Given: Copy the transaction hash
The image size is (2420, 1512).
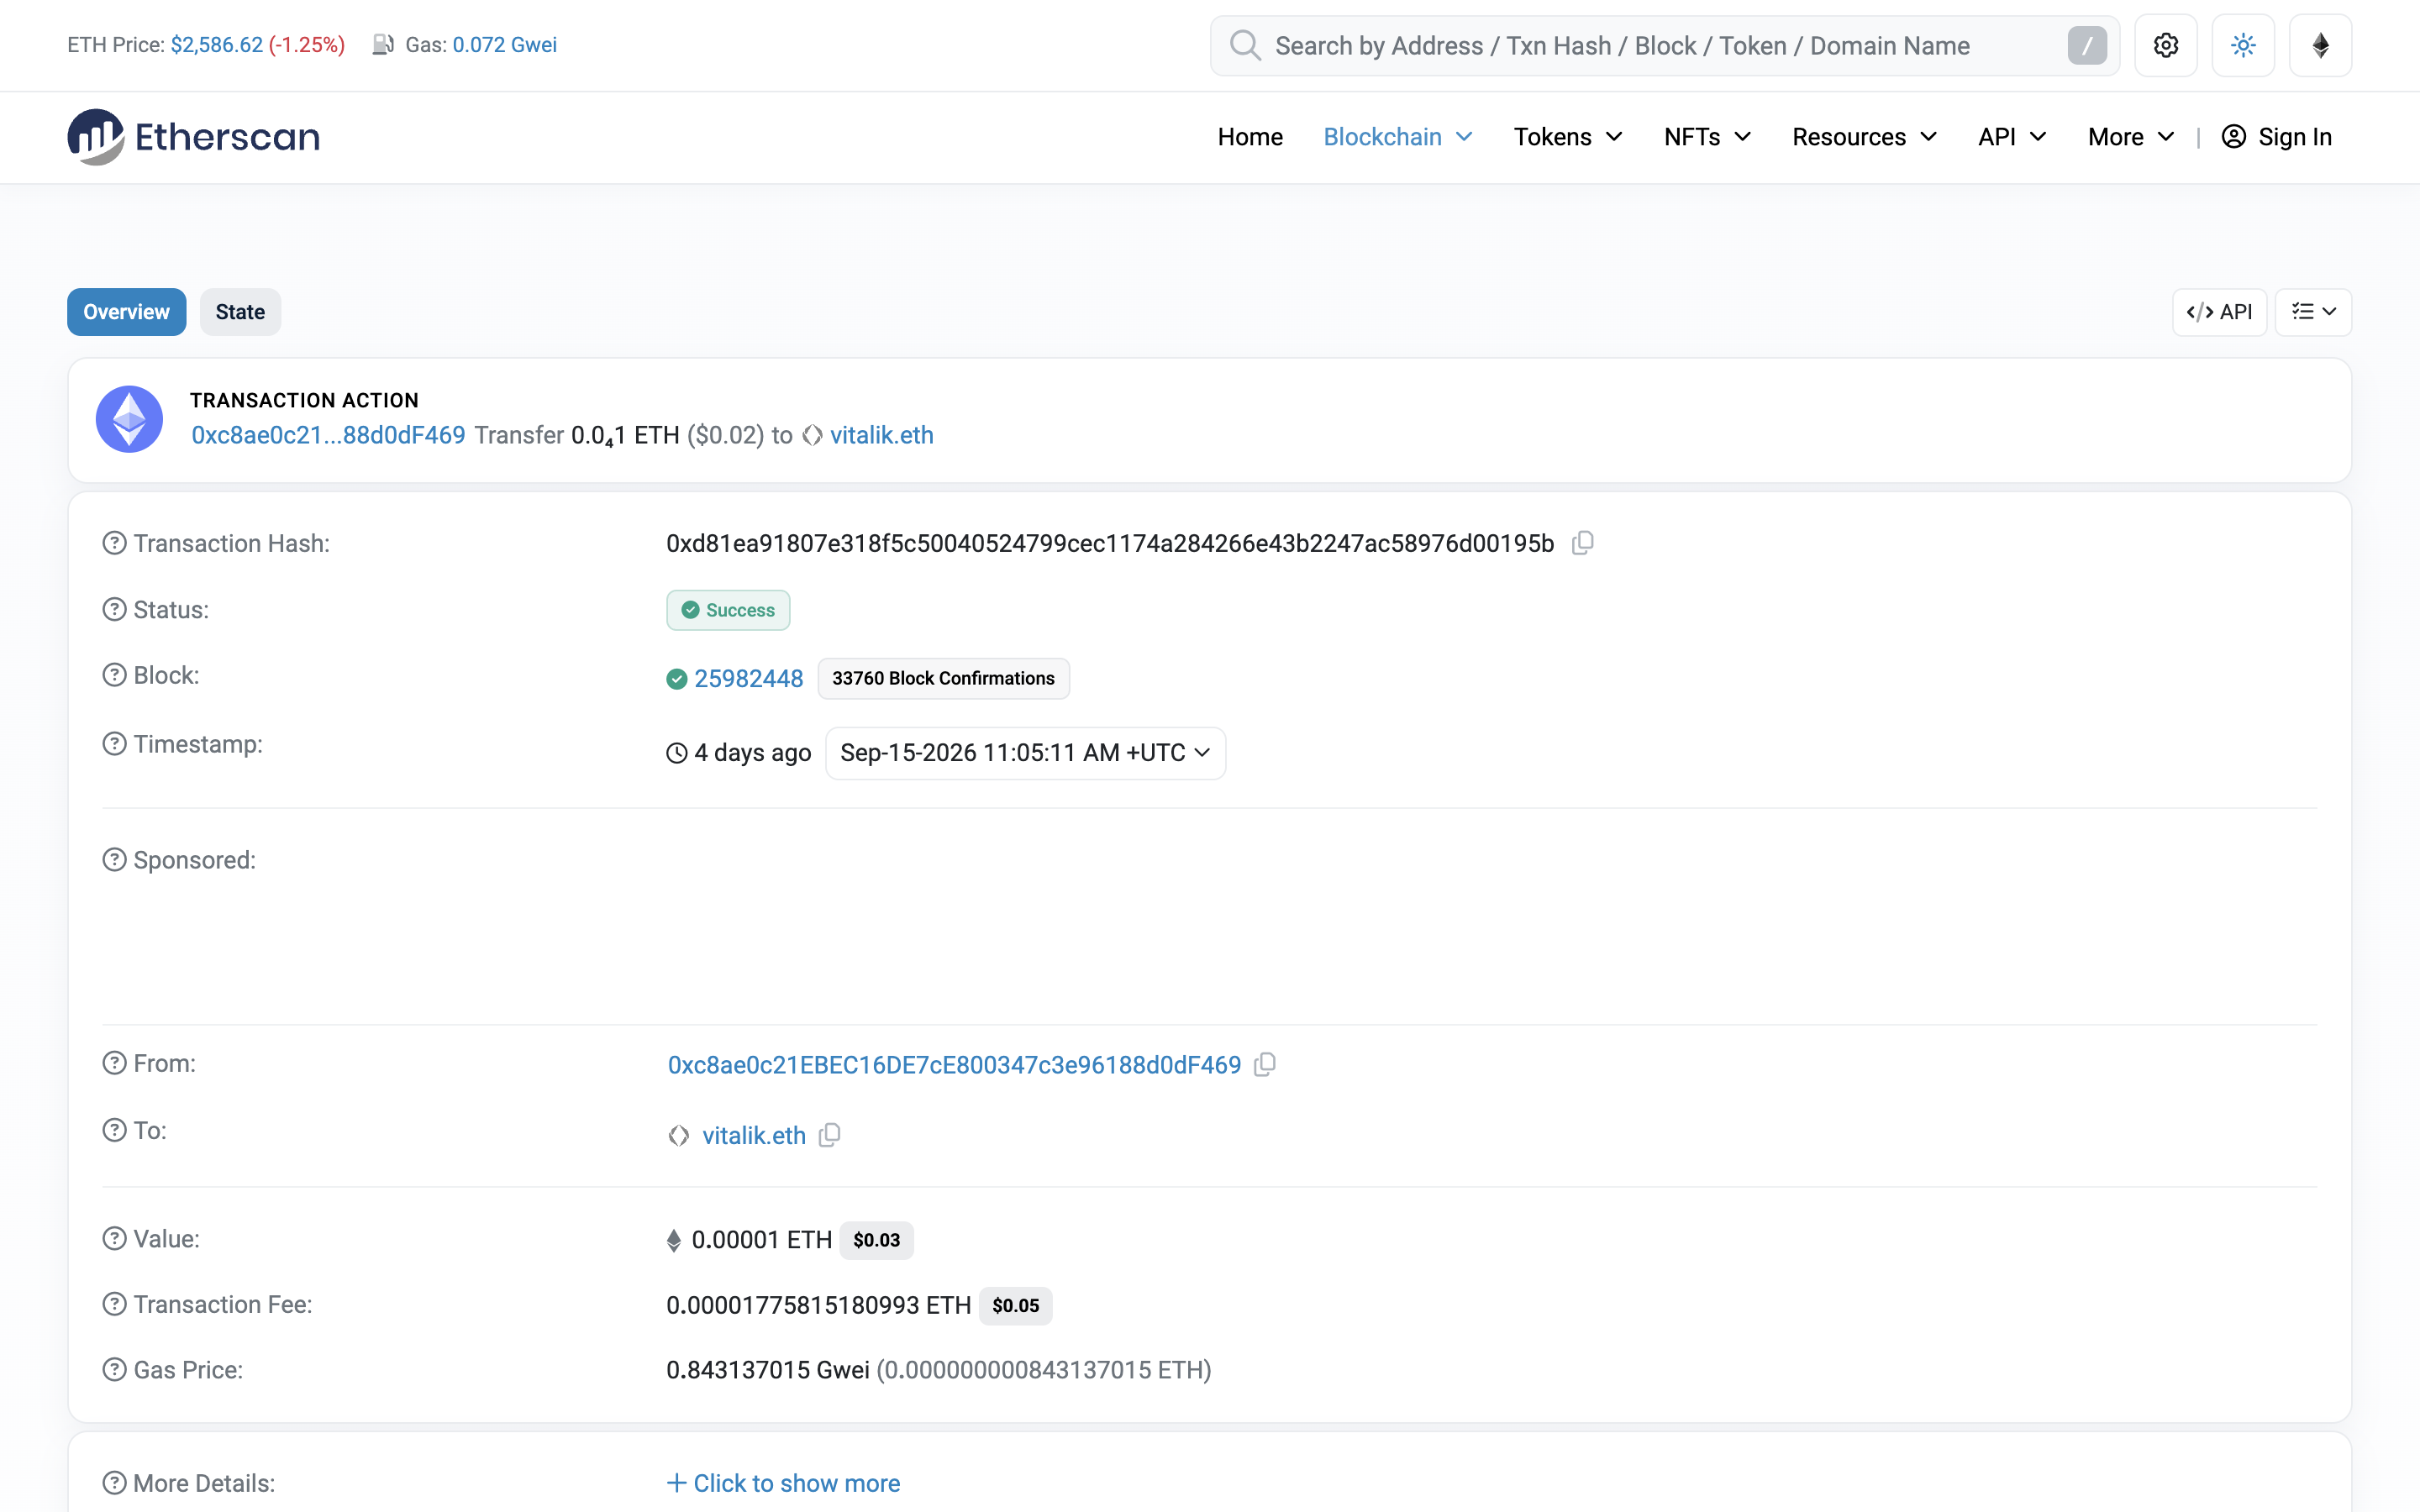Looking at the screenshot, I should click(1582, 543).
